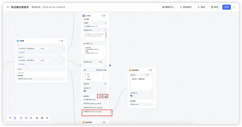Click the branch_name output parameter row

[41, 79]
